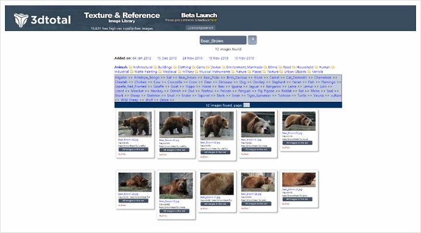The height and width of the screenshot is (233, 421).
Task: Filter by added date 04 Jan 2012
Action: point(142,59)
